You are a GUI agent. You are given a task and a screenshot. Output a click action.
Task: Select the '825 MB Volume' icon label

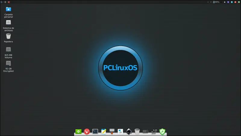click(x=8, y=56)
